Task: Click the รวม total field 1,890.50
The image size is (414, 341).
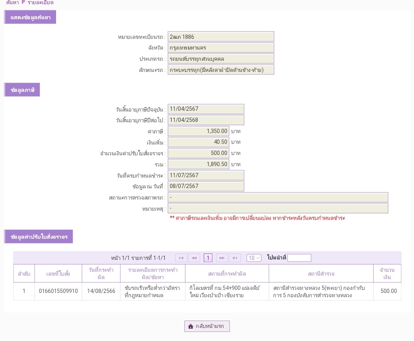Action: (199, 164)
